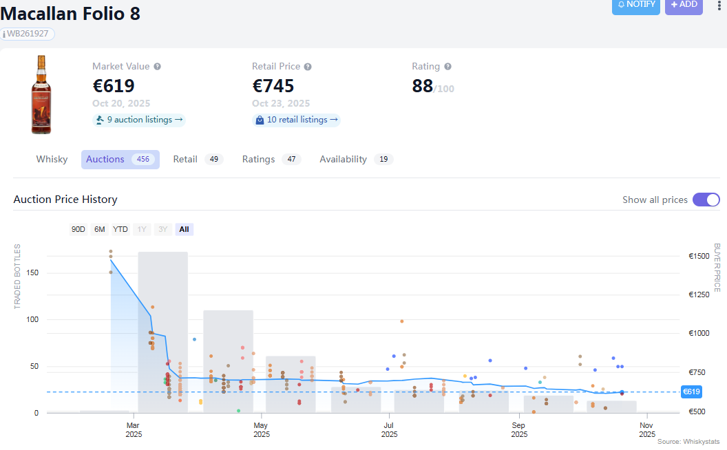Select the 90D time range

point(78,229)
